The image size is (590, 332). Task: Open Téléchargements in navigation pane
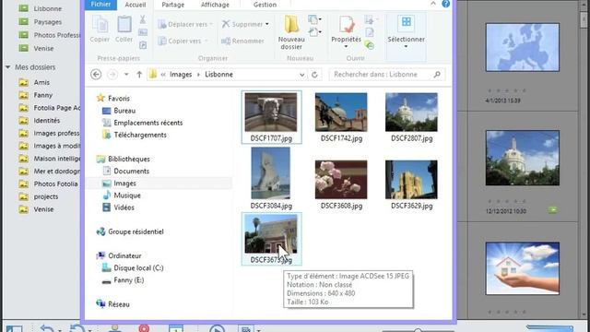pyautogui.click(x=135, y=135)
